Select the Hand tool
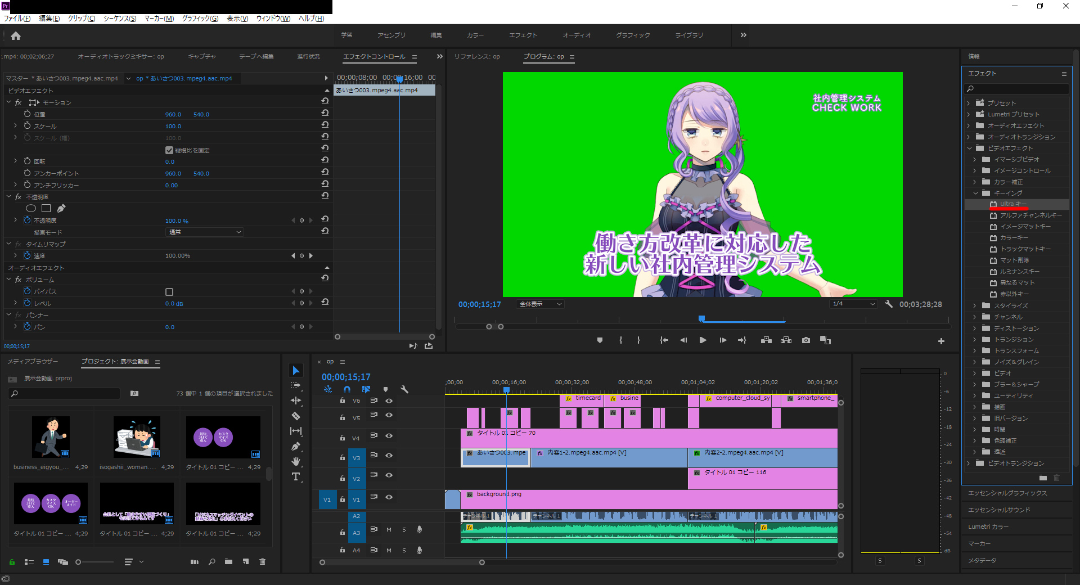 296,461
